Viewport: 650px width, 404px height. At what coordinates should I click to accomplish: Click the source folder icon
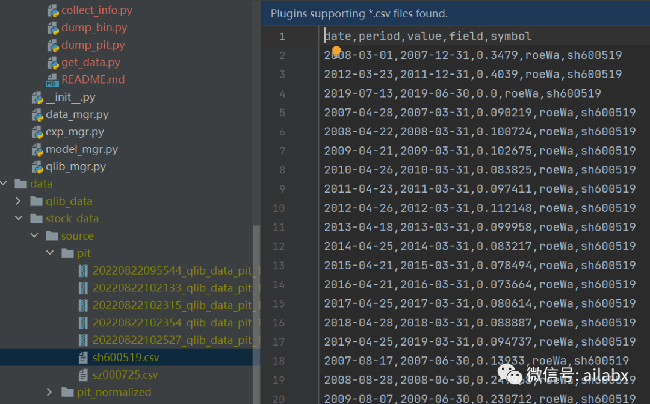coord(52,236)
